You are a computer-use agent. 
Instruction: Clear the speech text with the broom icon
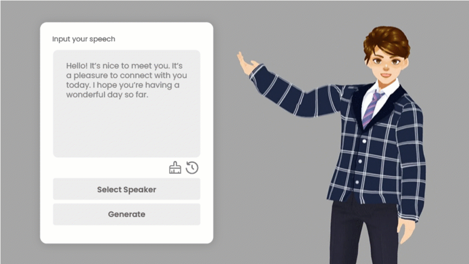coord(175,168)
